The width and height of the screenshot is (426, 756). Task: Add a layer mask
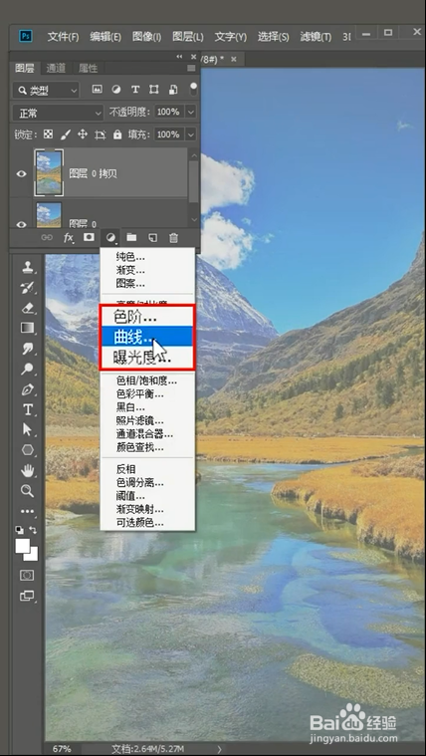(x=89, y=237)
